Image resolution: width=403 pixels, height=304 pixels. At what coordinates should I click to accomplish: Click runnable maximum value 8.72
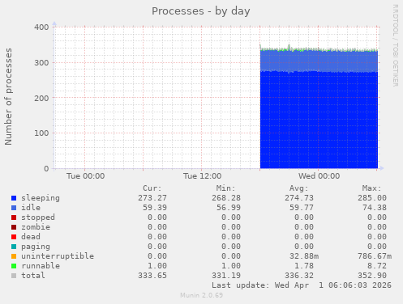[x=377, y=266]
